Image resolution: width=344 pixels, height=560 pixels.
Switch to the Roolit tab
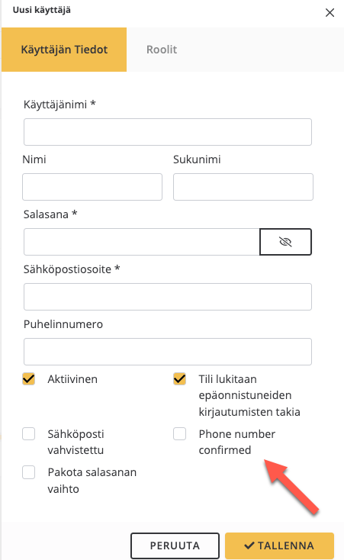[x=162, y=50]
